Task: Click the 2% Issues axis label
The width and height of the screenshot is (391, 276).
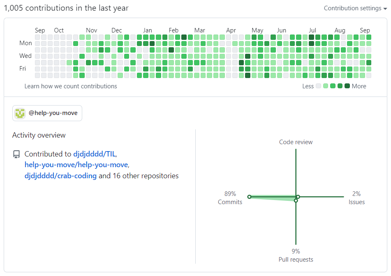Action: pyautogui.click(x=356, y=198)
